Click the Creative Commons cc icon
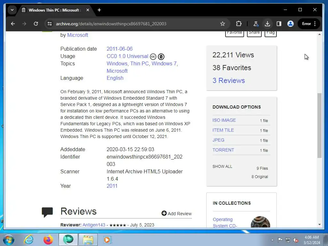Screen dimensions: 328x246 pyautogui.click(x=153, y=56)
